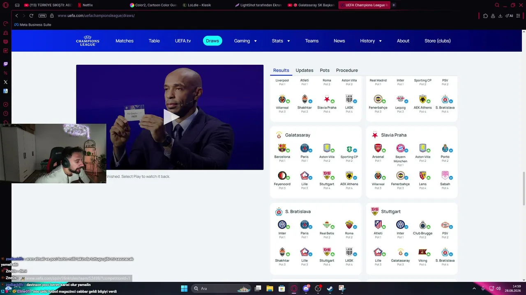The image size is (526, 295).
Task: Open GX Cleaner broom icon in sidebar
Action: click(x=6, y=33)
